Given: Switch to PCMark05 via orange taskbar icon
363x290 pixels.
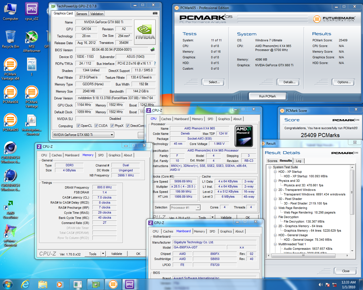Looking at the screenshot, I should [113, 284].
